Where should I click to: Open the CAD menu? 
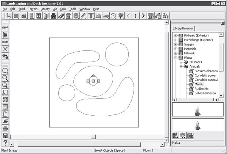point(63,8)
